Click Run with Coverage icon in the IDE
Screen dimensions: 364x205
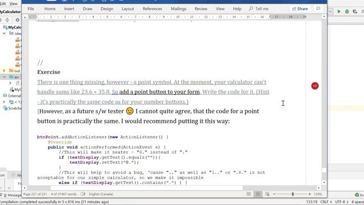coord(355,11)
